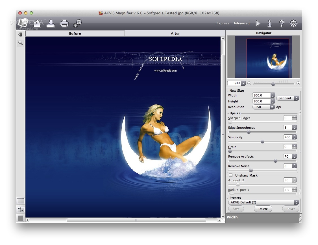Click the Navigator preview thumbnail

263,56
